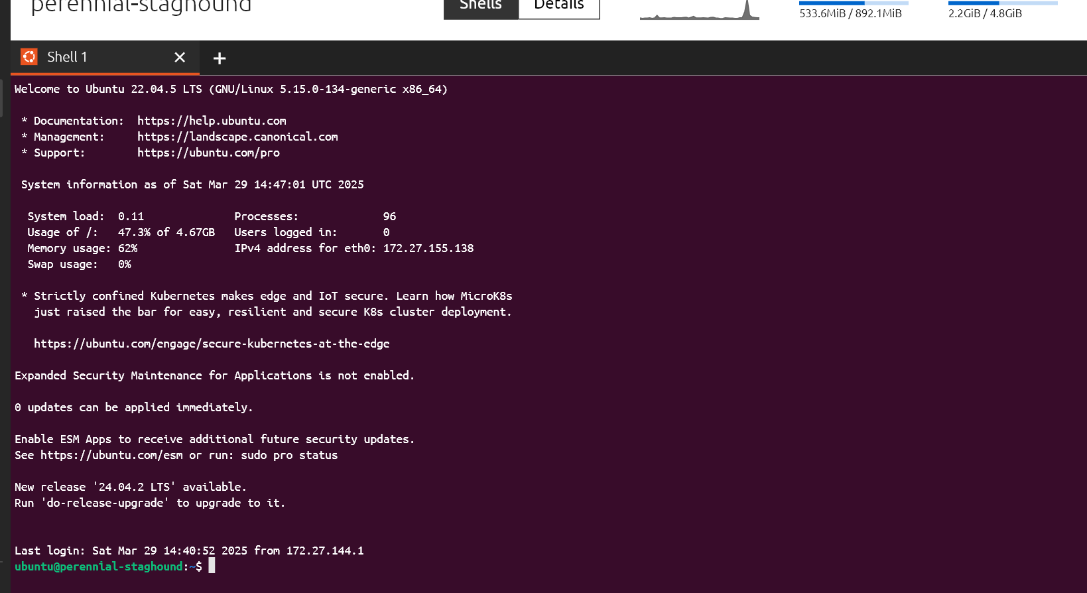The height and width of the screenshot is (593, 1087).
Task: Click the Memory usage 62% value
Action: (127, 248)
